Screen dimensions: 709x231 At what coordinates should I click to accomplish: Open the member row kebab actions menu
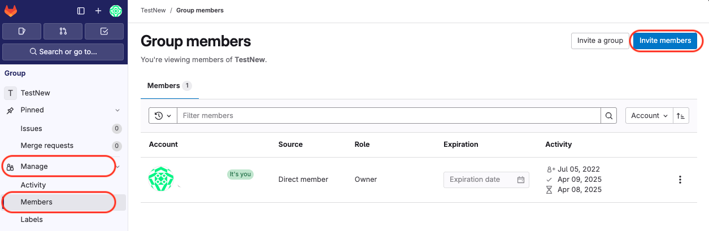[680, 180]
